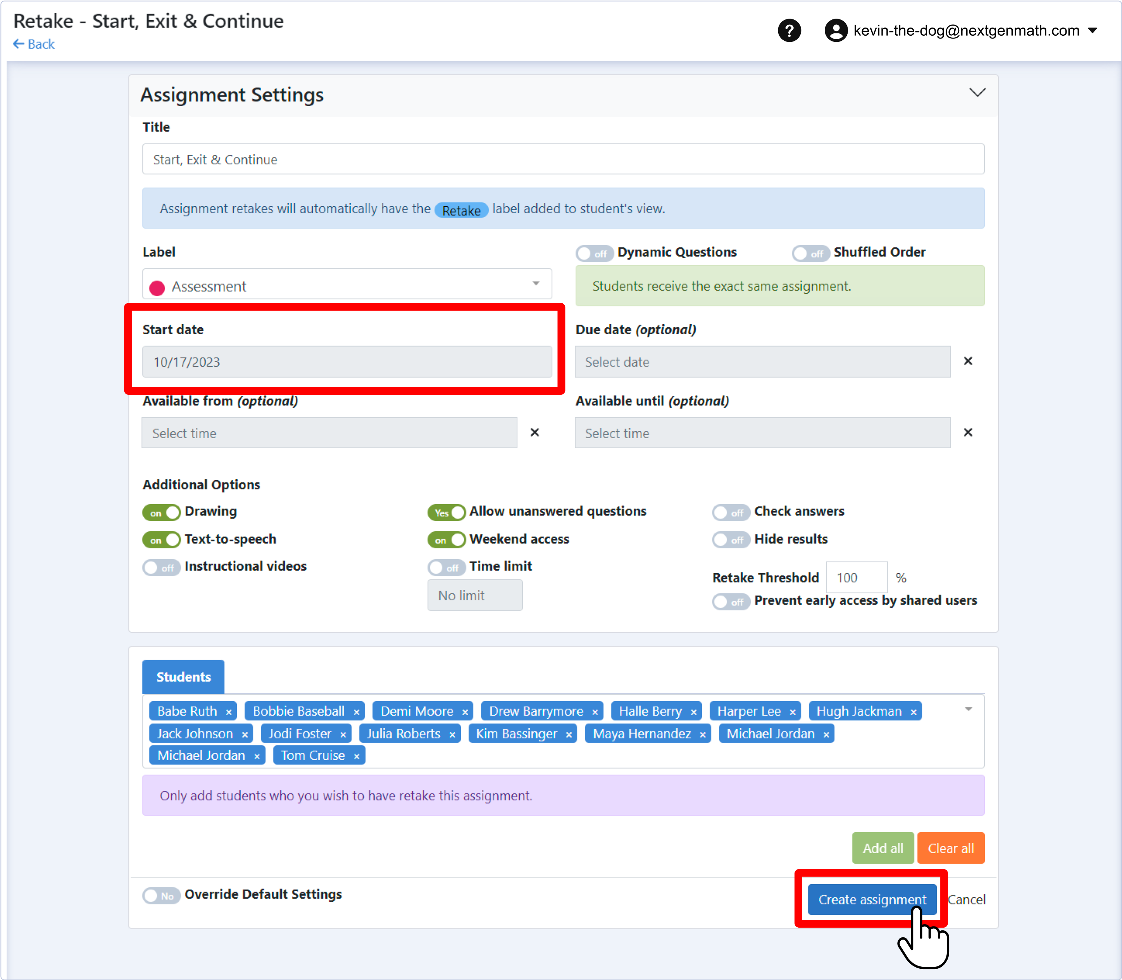Remove Jack Johnson tag with x

tap(245, 735)
